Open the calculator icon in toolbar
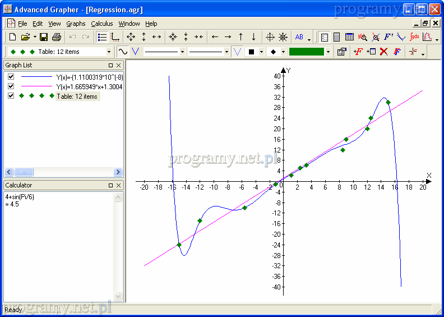444x317 pixels. tap(337, 37)
